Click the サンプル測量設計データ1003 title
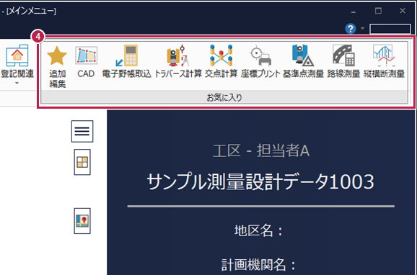 (x=260, y=182)
